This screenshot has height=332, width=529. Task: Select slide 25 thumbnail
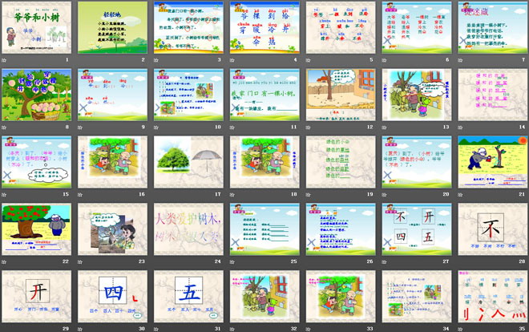[x=264, y=229]
